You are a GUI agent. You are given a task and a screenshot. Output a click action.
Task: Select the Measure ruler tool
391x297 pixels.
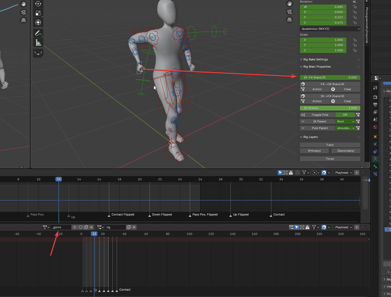(38, 43)
